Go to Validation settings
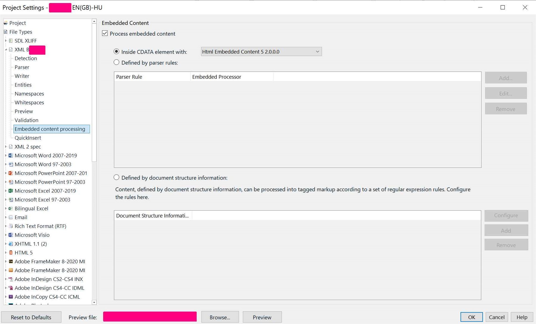 [x=26, y=120]
